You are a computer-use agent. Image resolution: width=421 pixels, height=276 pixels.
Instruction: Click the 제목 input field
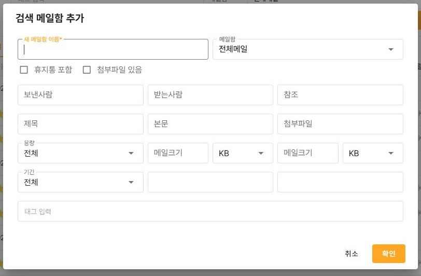coord(80,124)
